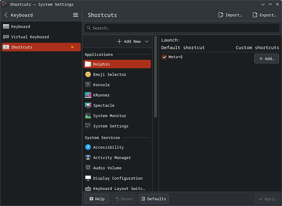Click the Keyboard sidebar icon
Image resolution: width=282 pixels, height=206 pixels.
tap(6, 26)
